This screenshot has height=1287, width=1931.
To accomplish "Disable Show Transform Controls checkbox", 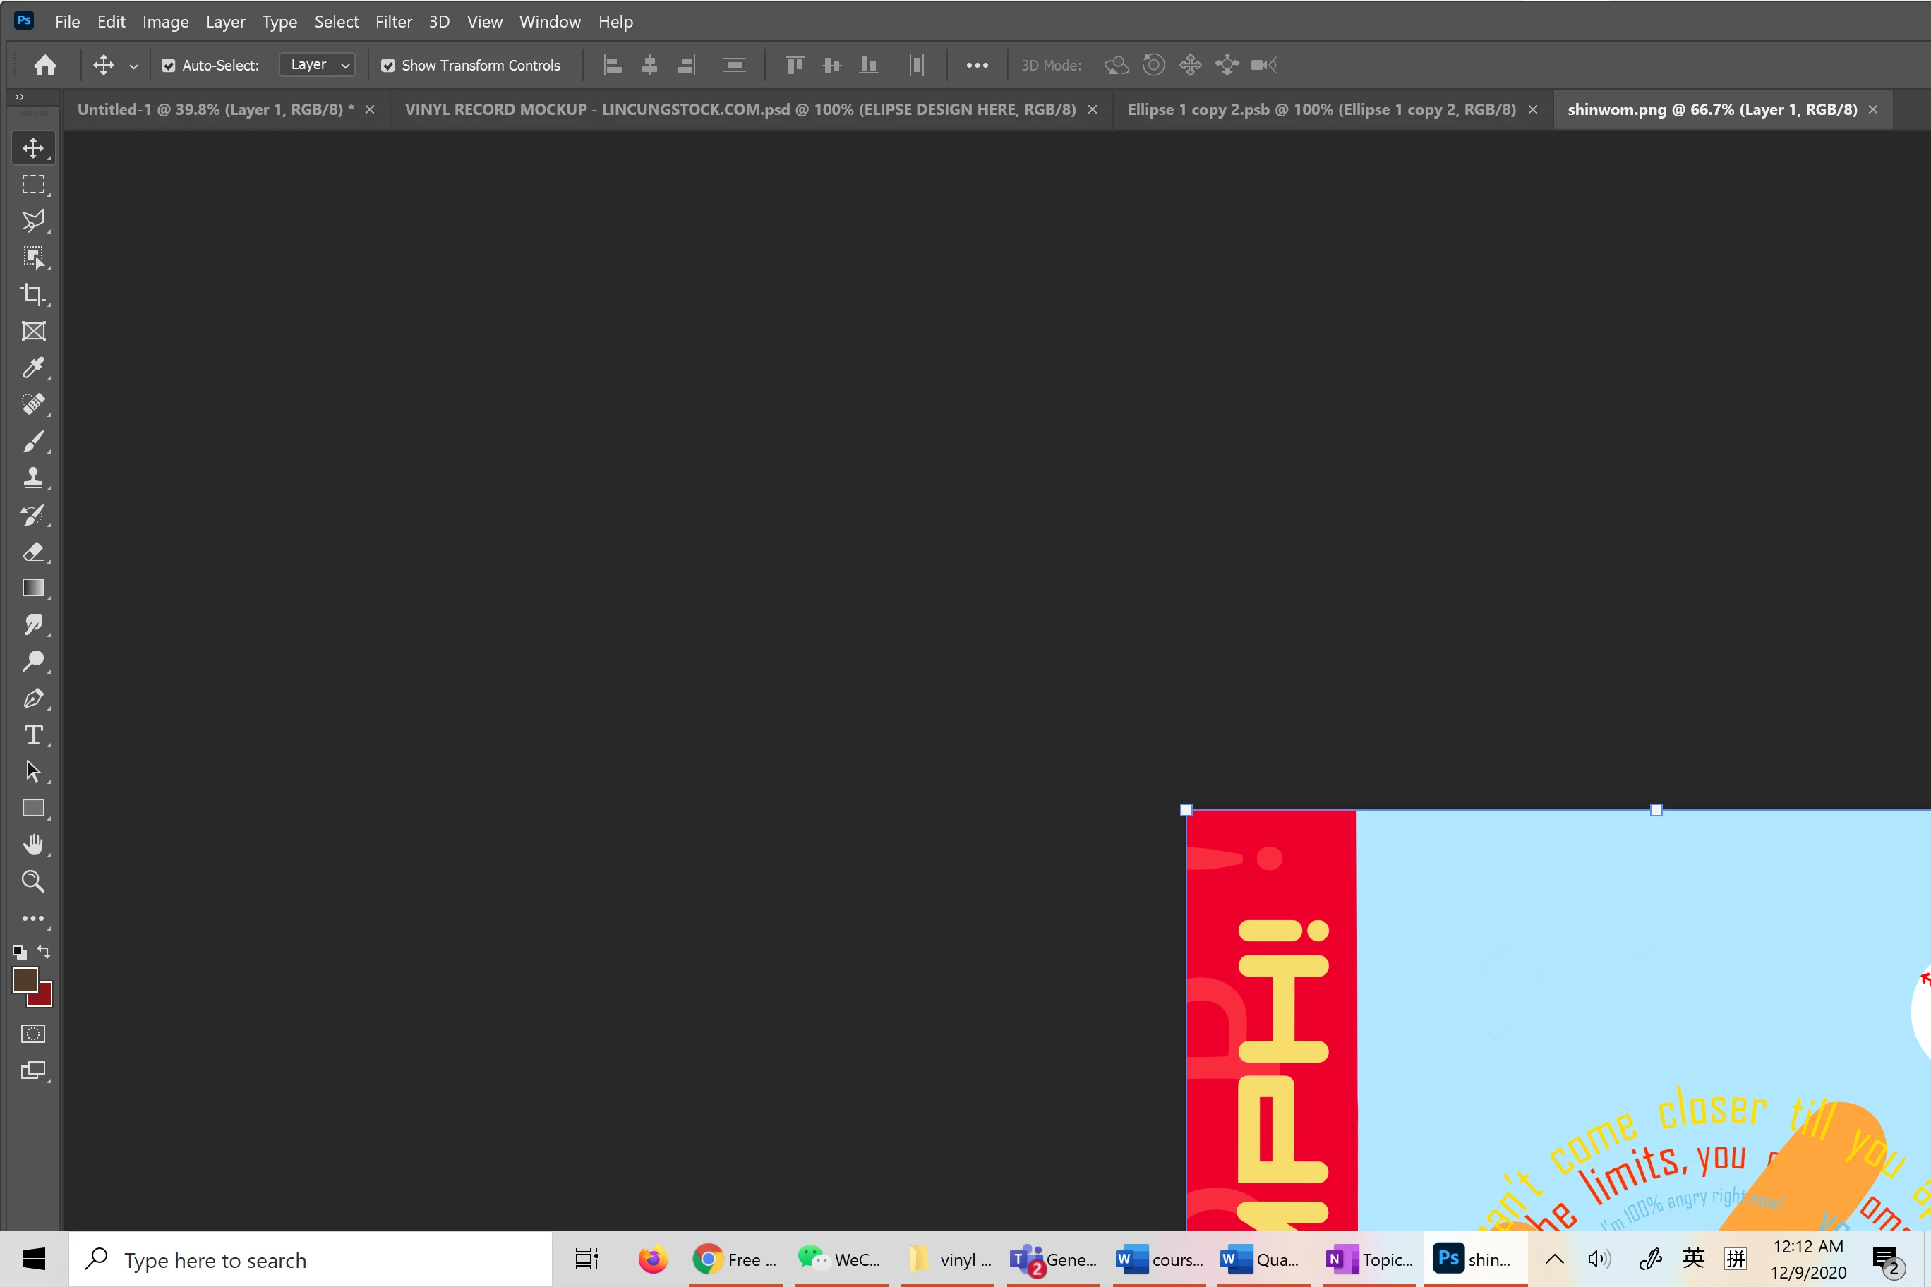I will (388, 66).
